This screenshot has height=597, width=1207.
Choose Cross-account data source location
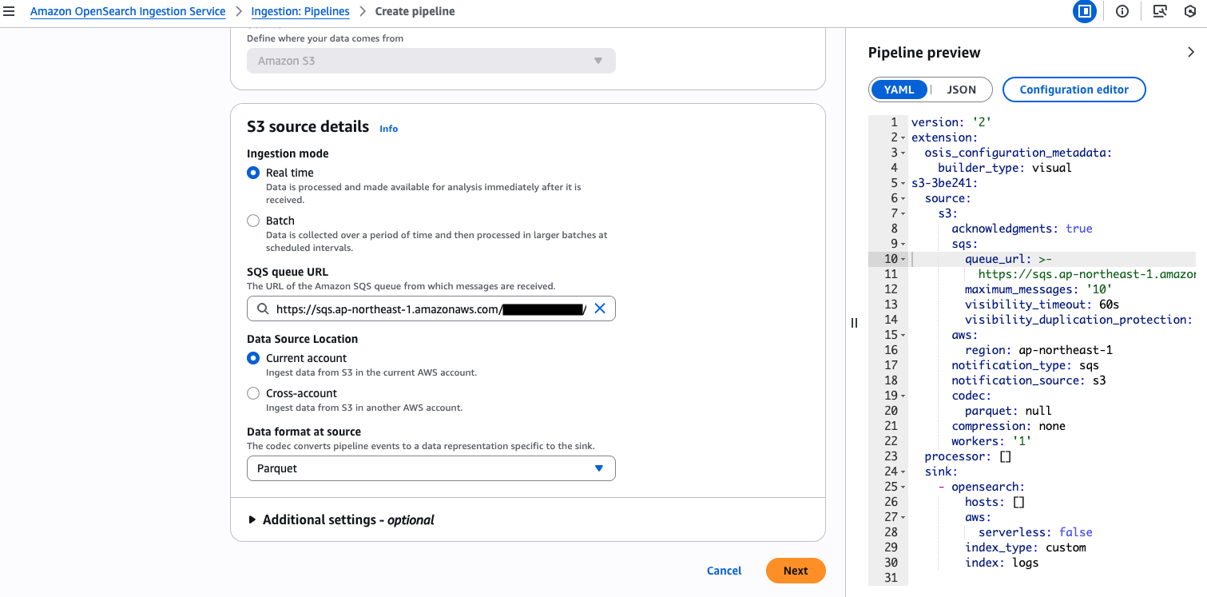[x=253, y=393]
